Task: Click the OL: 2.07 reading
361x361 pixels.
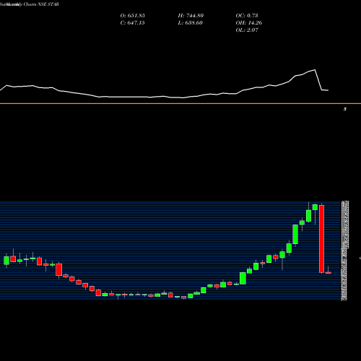Action: point(247,30)
